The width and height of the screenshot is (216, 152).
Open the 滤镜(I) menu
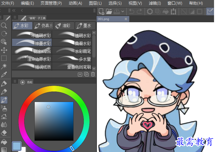[155, 3]
